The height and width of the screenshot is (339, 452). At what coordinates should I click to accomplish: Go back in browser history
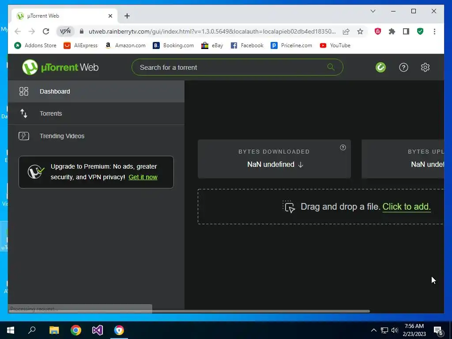[18, 31]
